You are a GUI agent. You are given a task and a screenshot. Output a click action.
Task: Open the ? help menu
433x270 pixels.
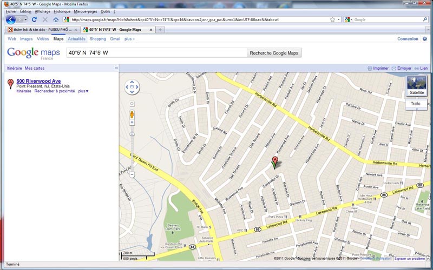pos(114,11)
